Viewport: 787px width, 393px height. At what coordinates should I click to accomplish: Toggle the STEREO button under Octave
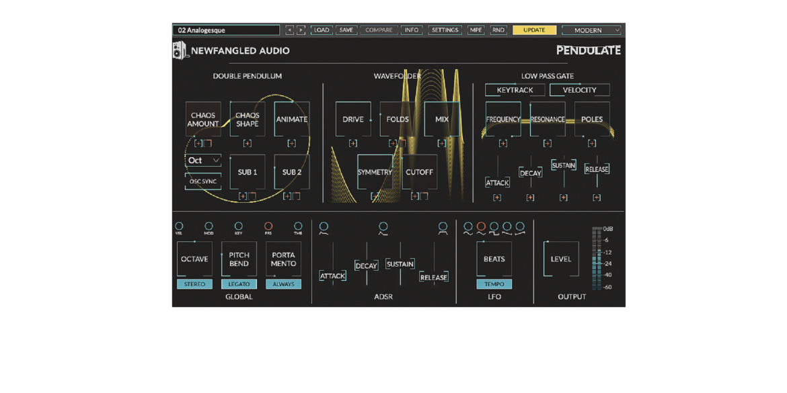pyautogui.click(x=195, y=284)
